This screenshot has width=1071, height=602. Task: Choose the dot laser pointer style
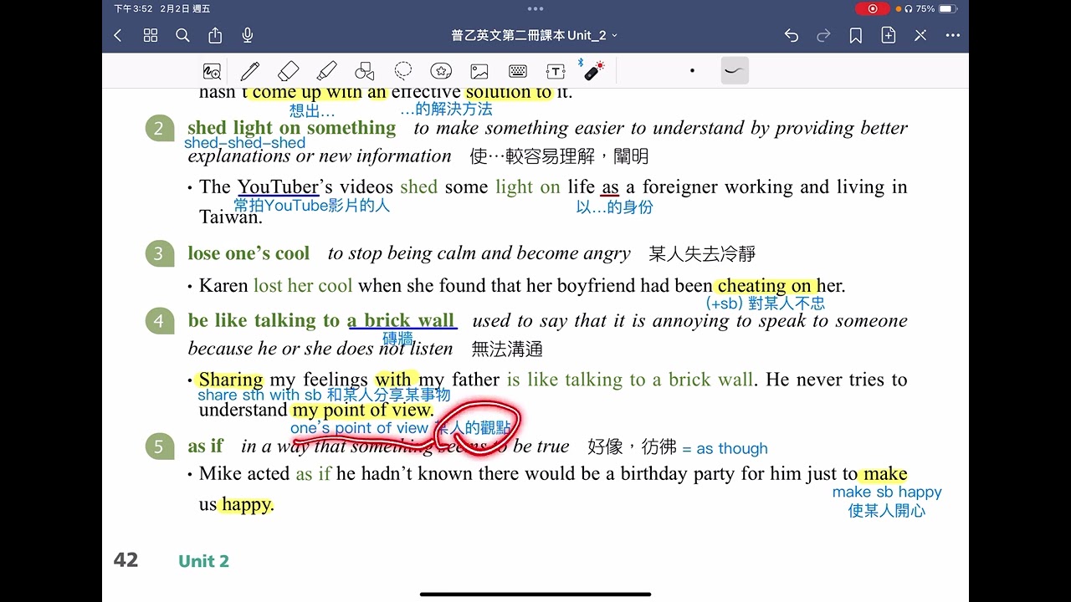click(x=692, y=71)
